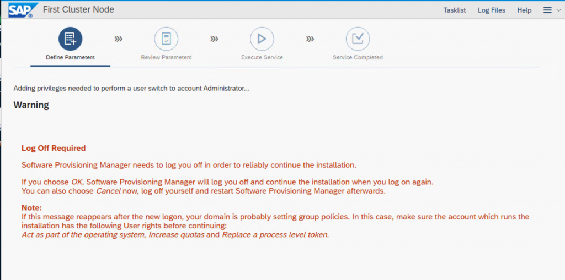Click the Service Completed label

pos(358,58)
